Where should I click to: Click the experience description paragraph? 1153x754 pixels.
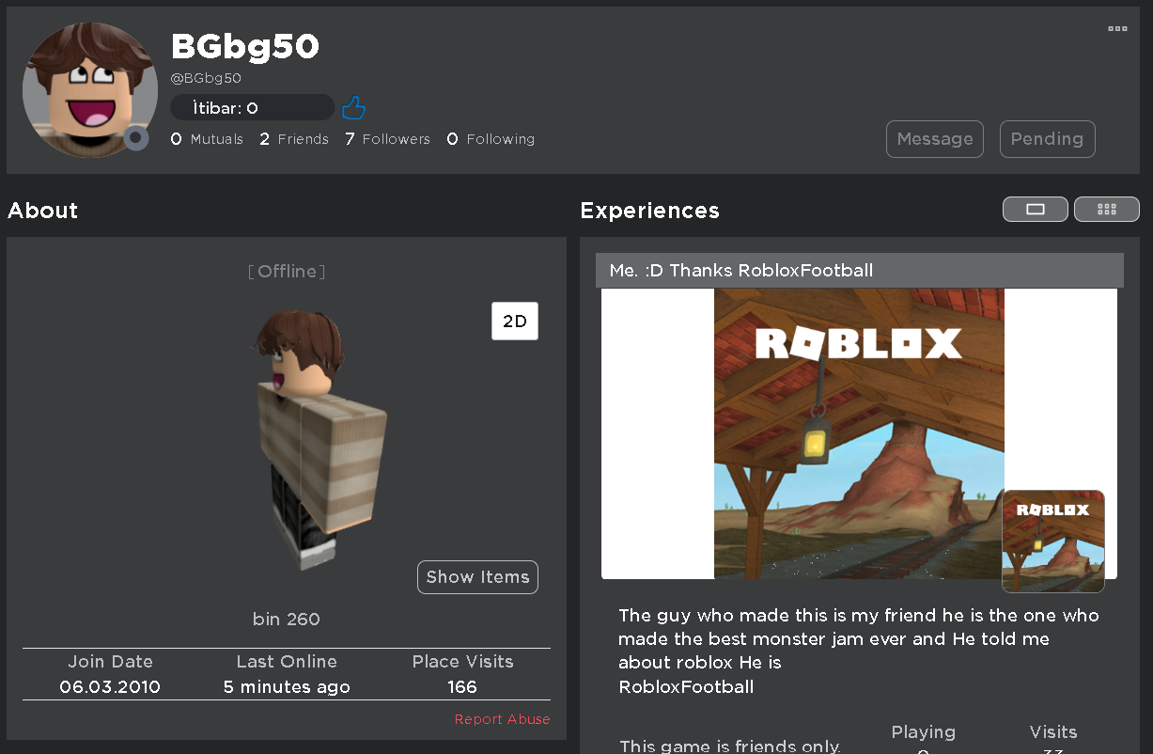pos(859,652)
